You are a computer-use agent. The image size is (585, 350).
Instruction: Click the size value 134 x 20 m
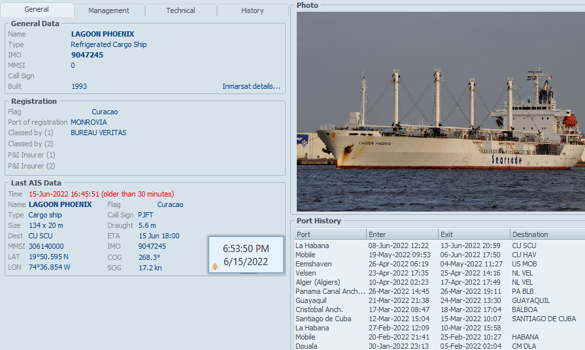46,225
